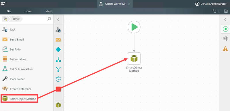This screenshot has height=111, width=230.
Task: Open the Denallix Administrator user menu
Action: tap(211, 4)
